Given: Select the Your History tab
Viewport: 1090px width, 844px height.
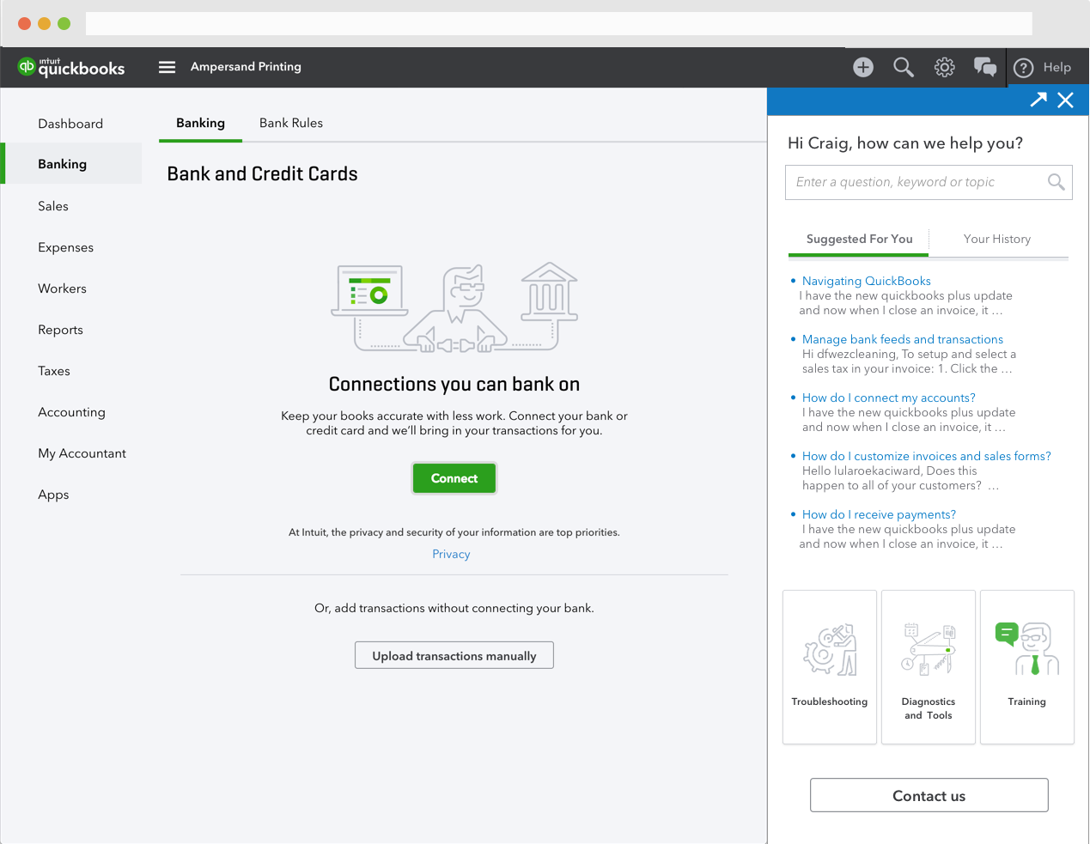Looking at the screenshot, I should tap(997, 239).
